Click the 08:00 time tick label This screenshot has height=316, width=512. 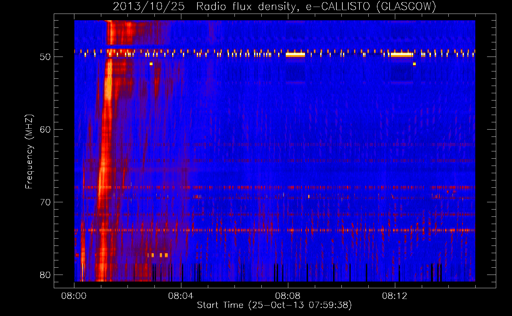click(x=74, y=296)
